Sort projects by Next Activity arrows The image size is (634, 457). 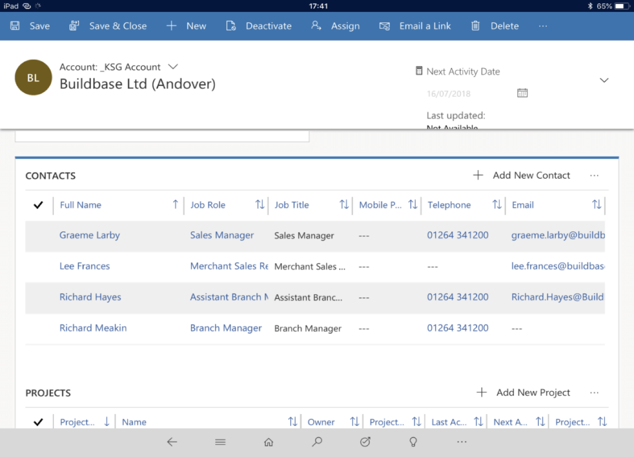click(540, 422)
